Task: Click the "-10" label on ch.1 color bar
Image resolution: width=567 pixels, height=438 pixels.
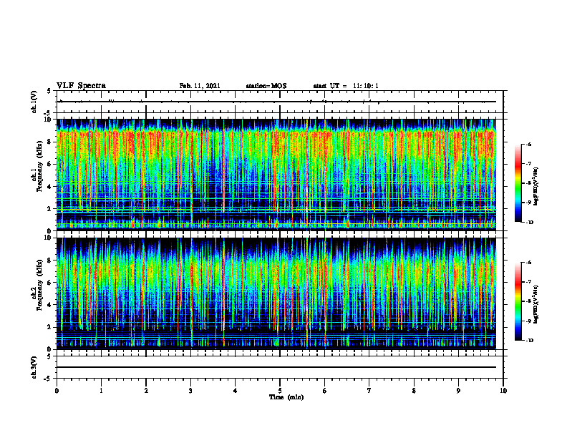Action: 529,222
